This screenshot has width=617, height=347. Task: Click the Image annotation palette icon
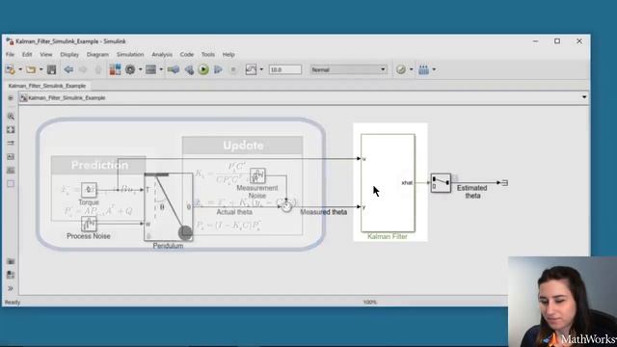coord(11,156)
